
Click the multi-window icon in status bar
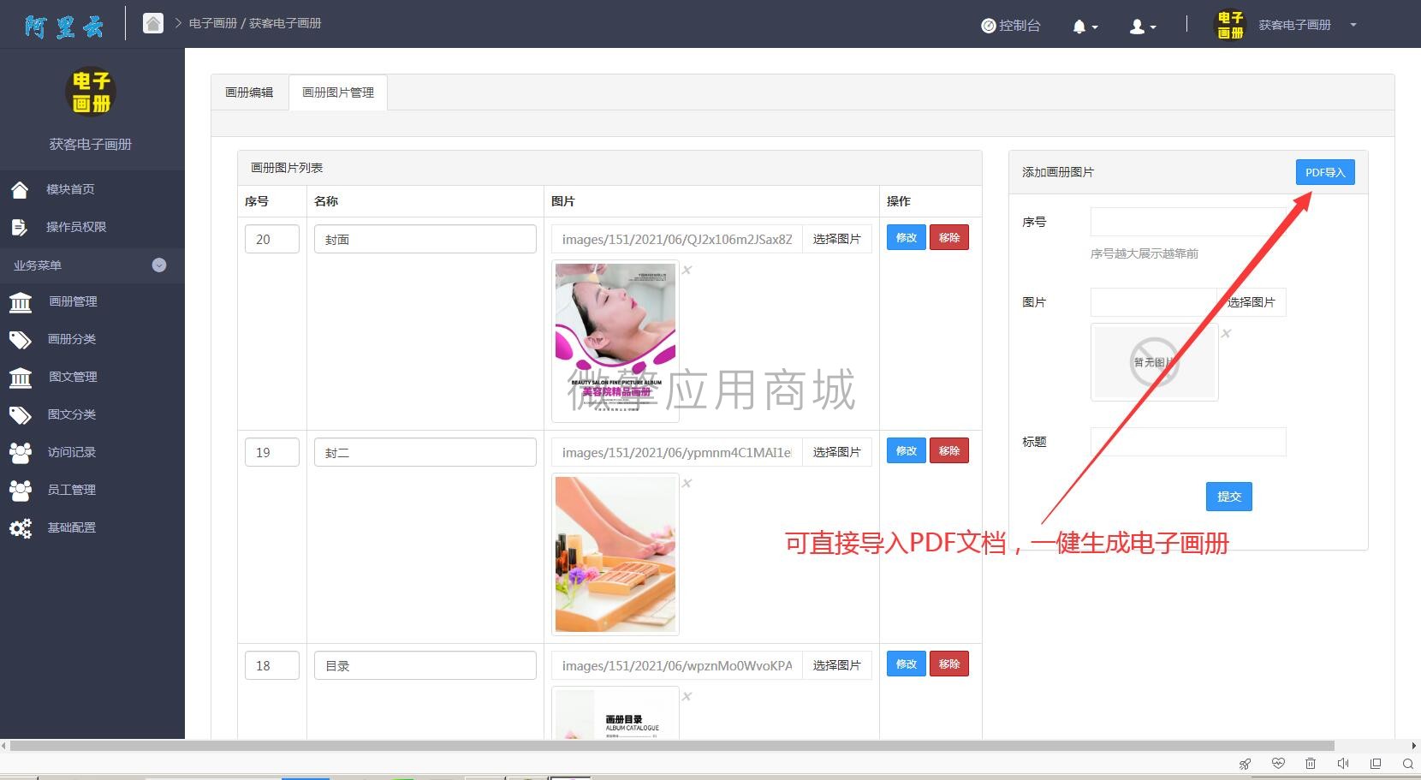coord(1376,764)
